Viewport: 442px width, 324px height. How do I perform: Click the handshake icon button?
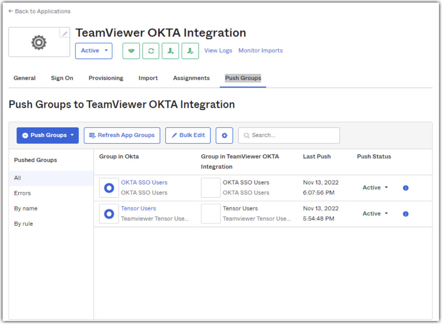[131, 51]
